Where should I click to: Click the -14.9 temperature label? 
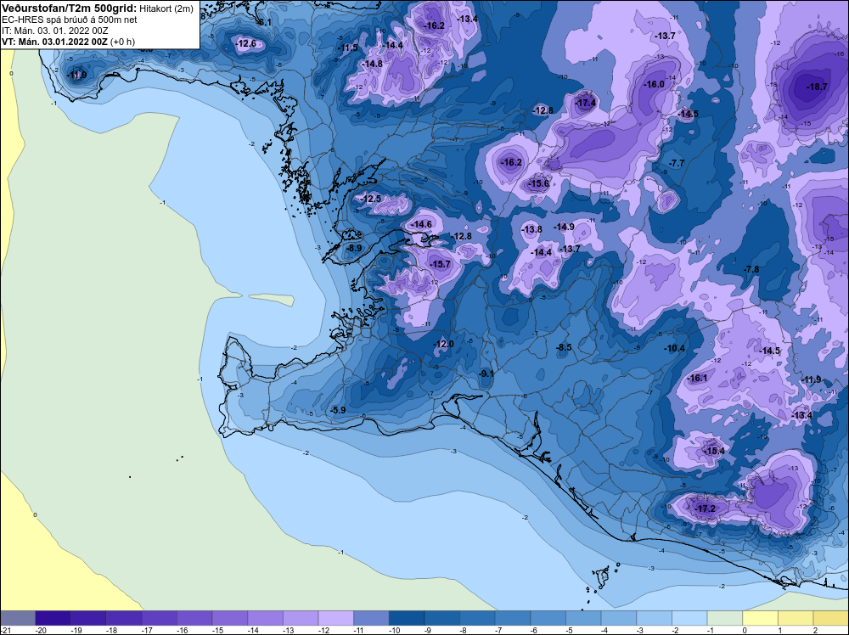pos(564,227)
